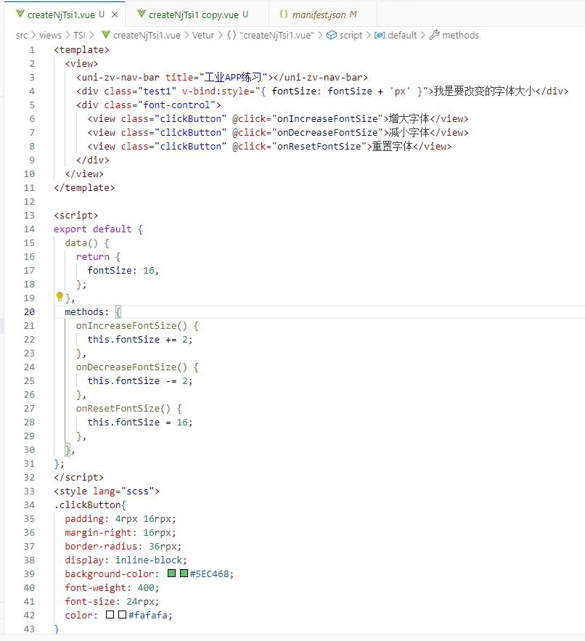The image size is (585, 641).
Task: Select 'TSI' breadcrumb segment
Action: click(79, 35)
